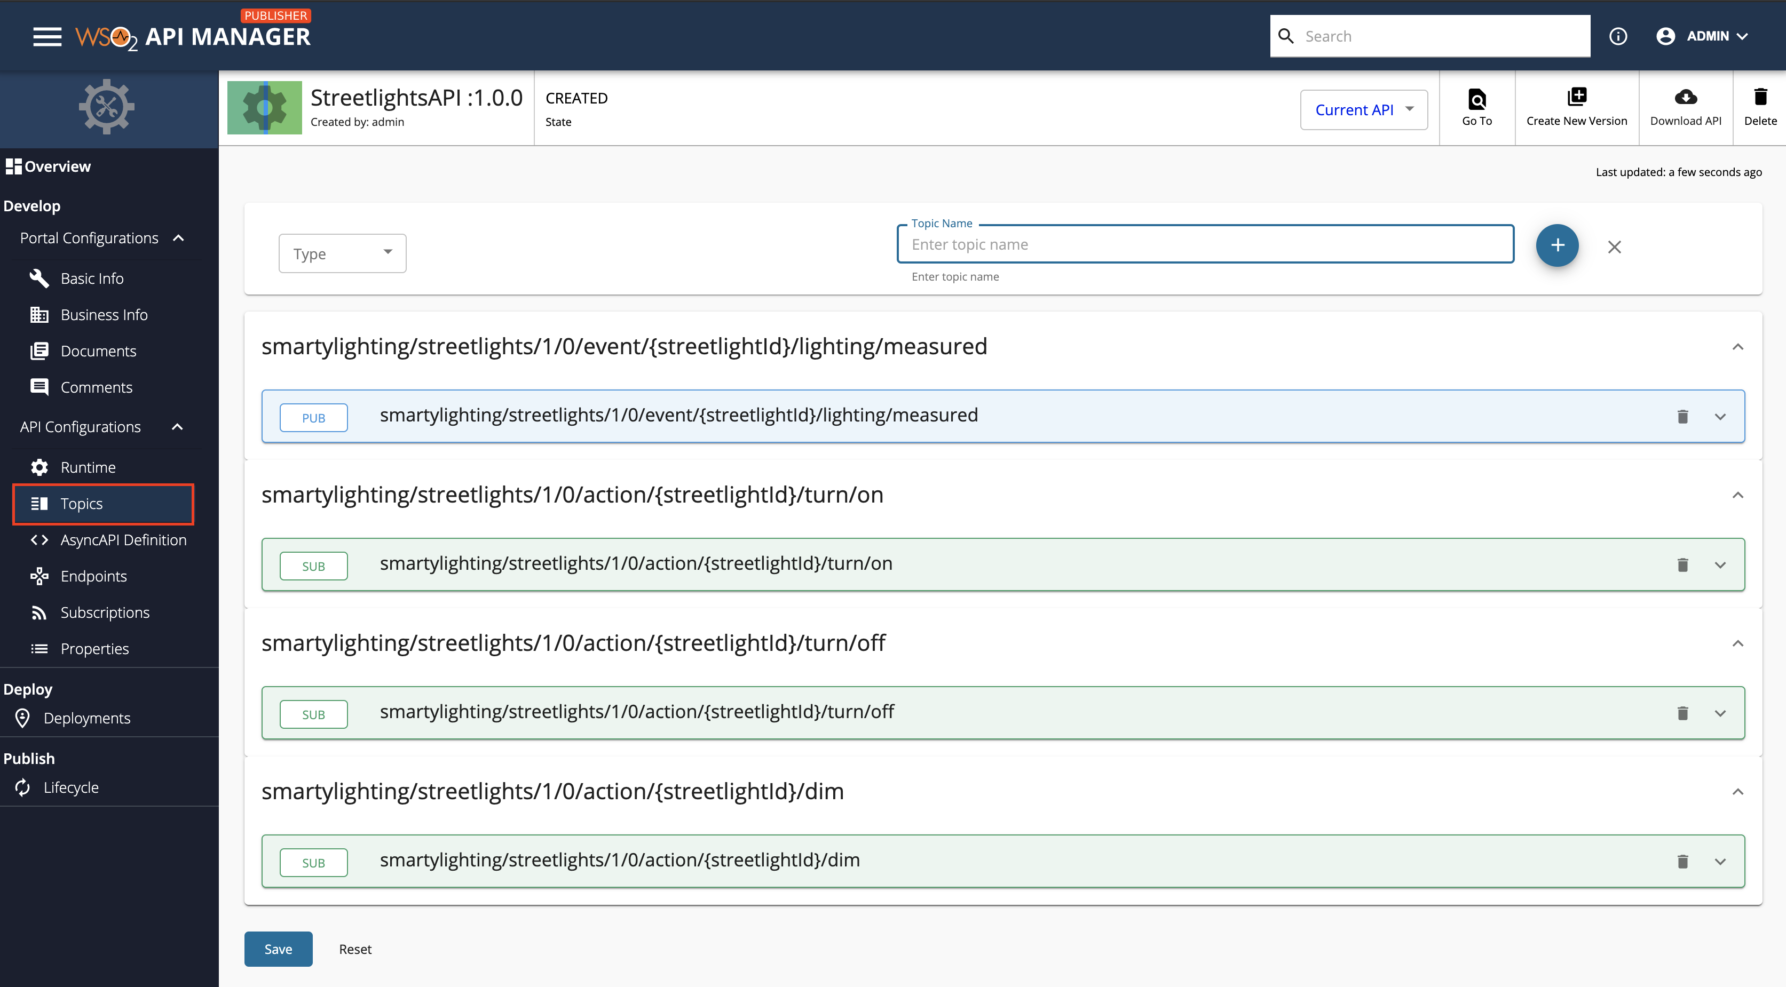Click the hamburger menu icon
1786x987 pixels.
(x=47, y=36)
